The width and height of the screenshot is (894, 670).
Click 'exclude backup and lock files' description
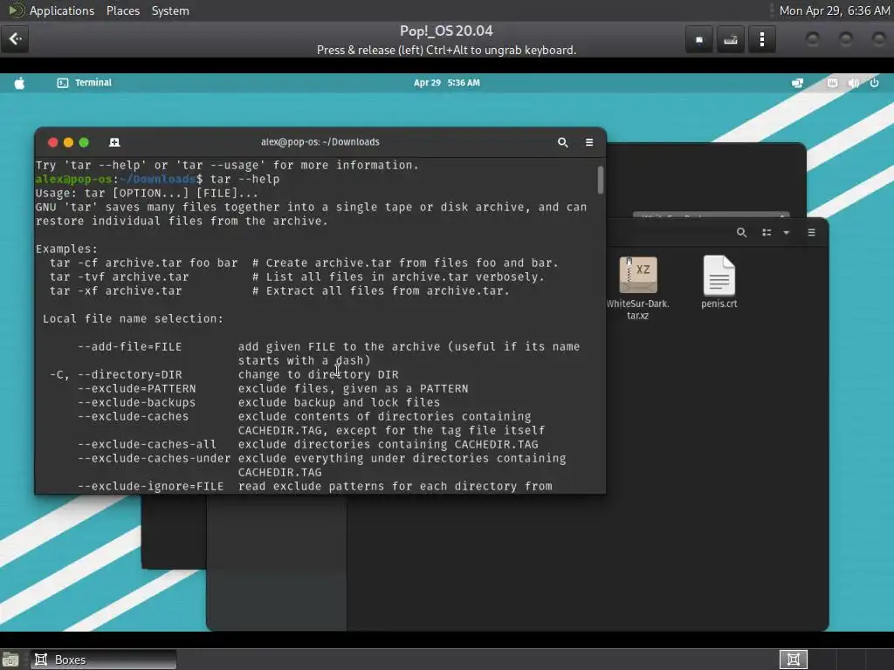point(339,402)
